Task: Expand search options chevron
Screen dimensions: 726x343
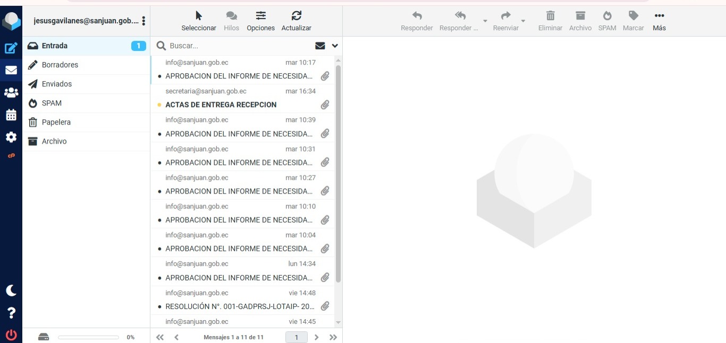Action: pyautogui.click(x=335, y=46)
